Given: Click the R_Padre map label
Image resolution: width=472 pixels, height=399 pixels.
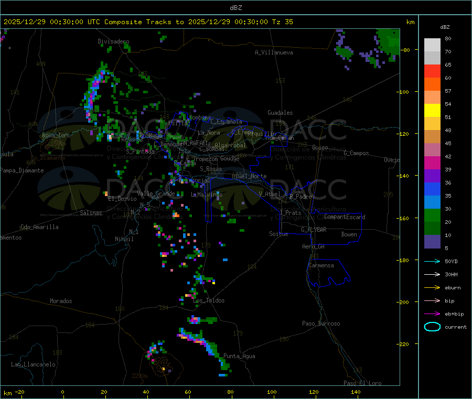Looking at the screenshot, I should tap(301, 197).
